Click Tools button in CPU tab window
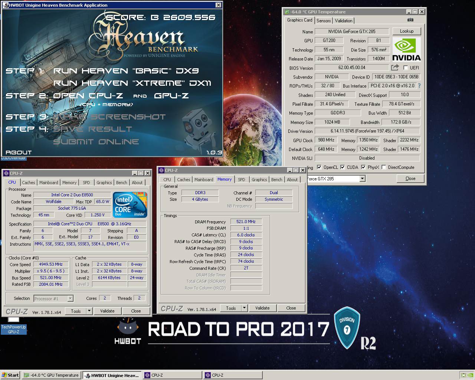 click(x=76, y=311)
